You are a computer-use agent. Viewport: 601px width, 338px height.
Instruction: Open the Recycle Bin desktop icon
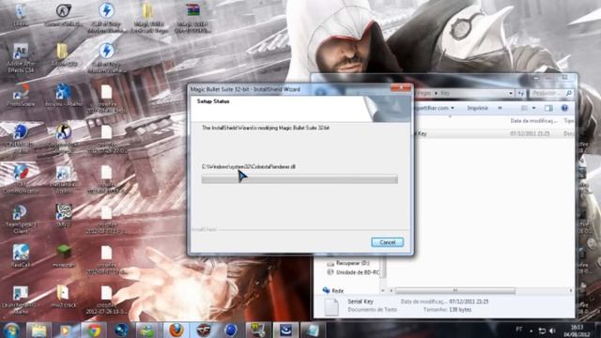tap(21, 15)
